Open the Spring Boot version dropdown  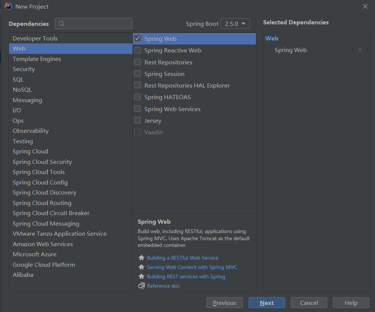tap(235, 24)
